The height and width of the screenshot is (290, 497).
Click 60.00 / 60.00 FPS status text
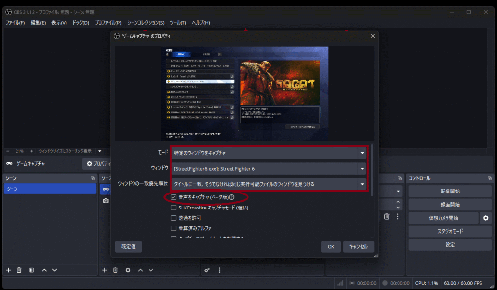point(463,283)
